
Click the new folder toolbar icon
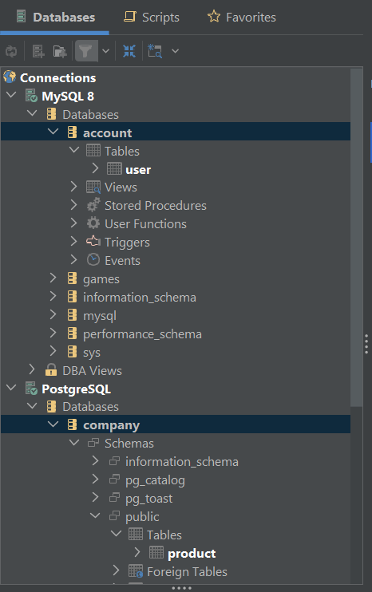[60, 51]
